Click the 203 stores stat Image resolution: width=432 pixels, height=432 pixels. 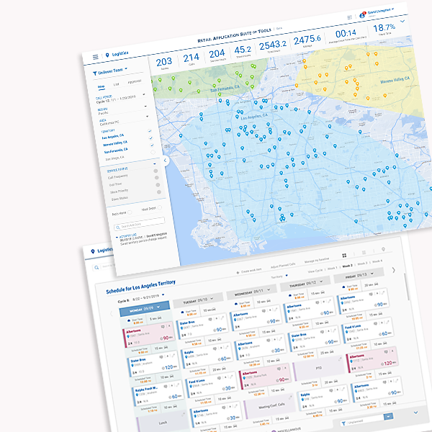(164, 63)
